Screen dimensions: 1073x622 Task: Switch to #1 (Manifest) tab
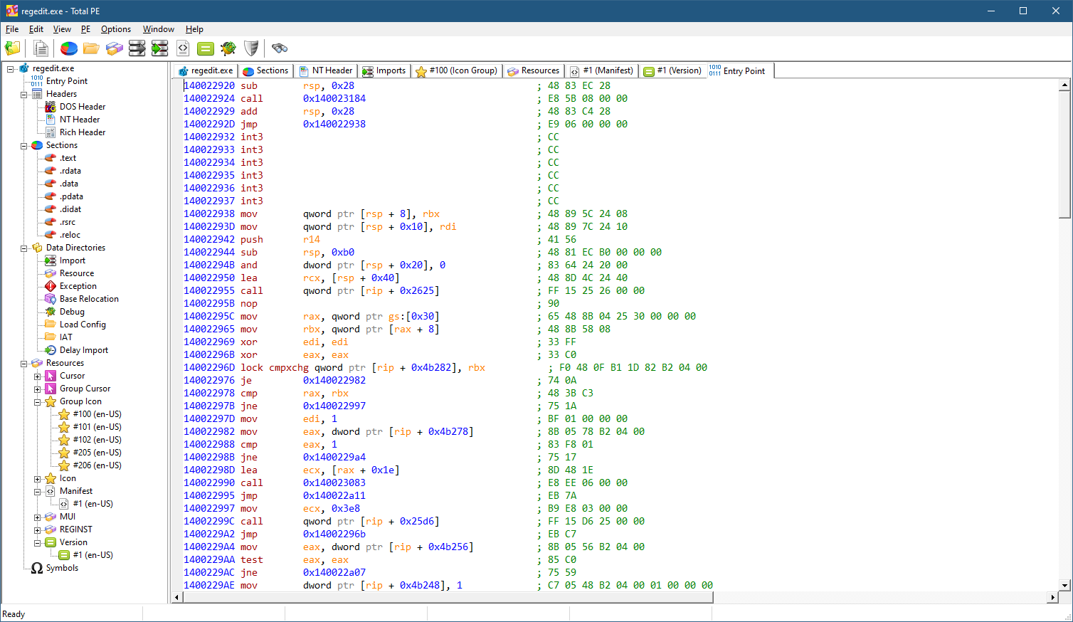coord(601,70)
